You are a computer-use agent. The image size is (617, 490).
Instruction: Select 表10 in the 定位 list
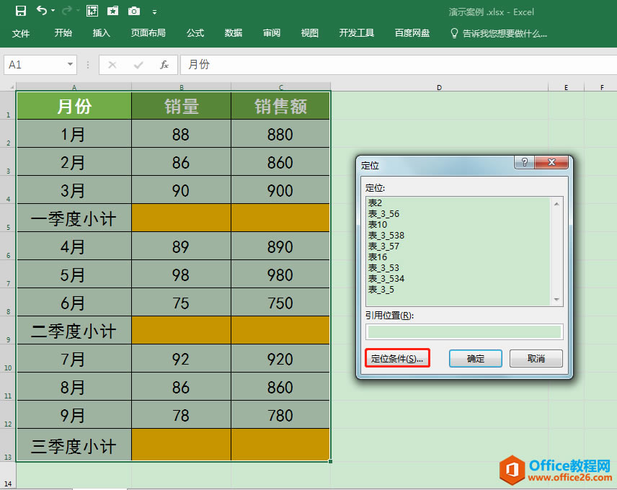[x=459, y=224]
